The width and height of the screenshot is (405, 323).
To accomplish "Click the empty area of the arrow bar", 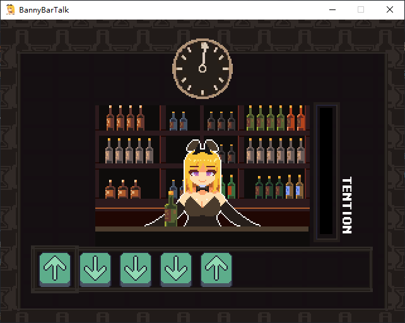I will [x=303, y=269].
